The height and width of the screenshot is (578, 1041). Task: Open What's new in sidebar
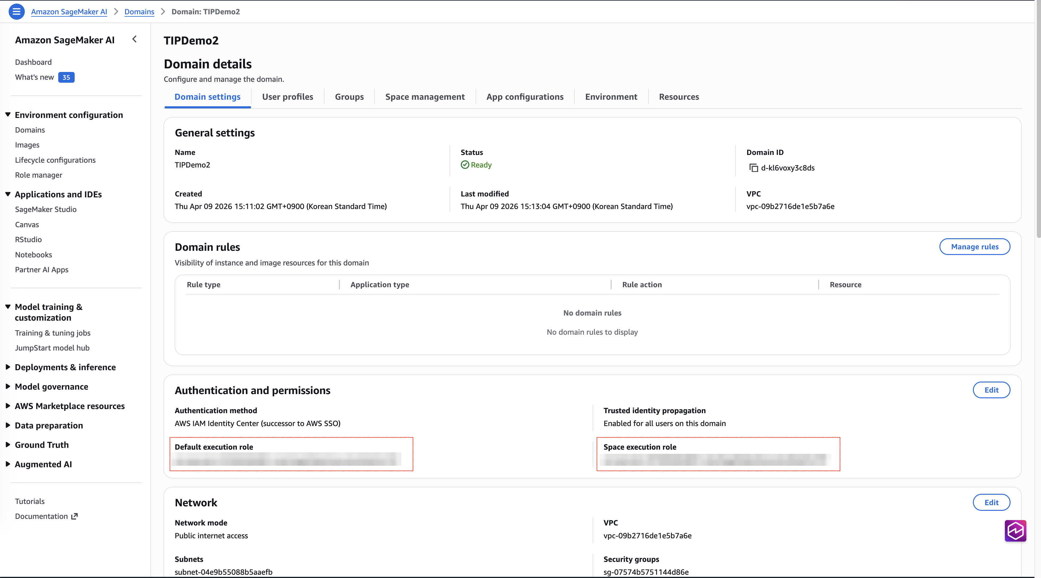click(x=34, y=77)
